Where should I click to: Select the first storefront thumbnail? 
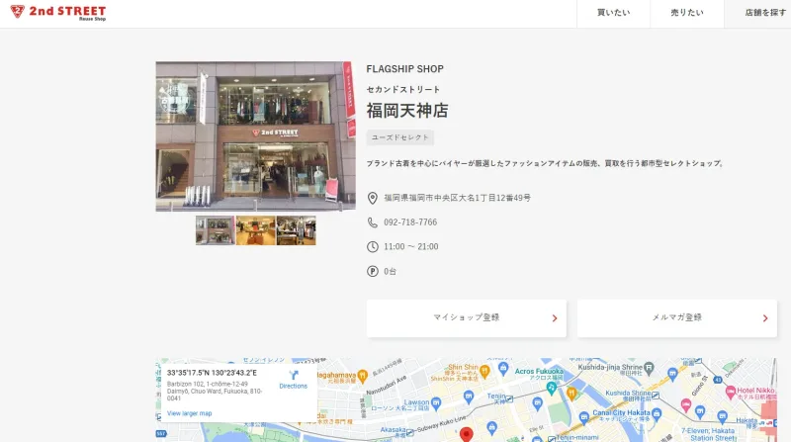point(216,230)
